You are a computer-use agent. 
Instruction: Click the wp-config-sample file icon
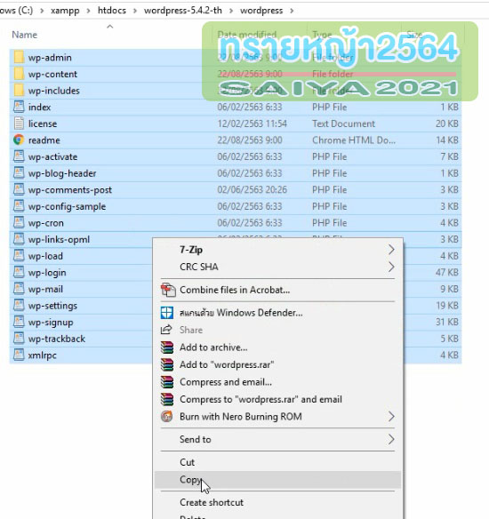(x=19, y=206)
